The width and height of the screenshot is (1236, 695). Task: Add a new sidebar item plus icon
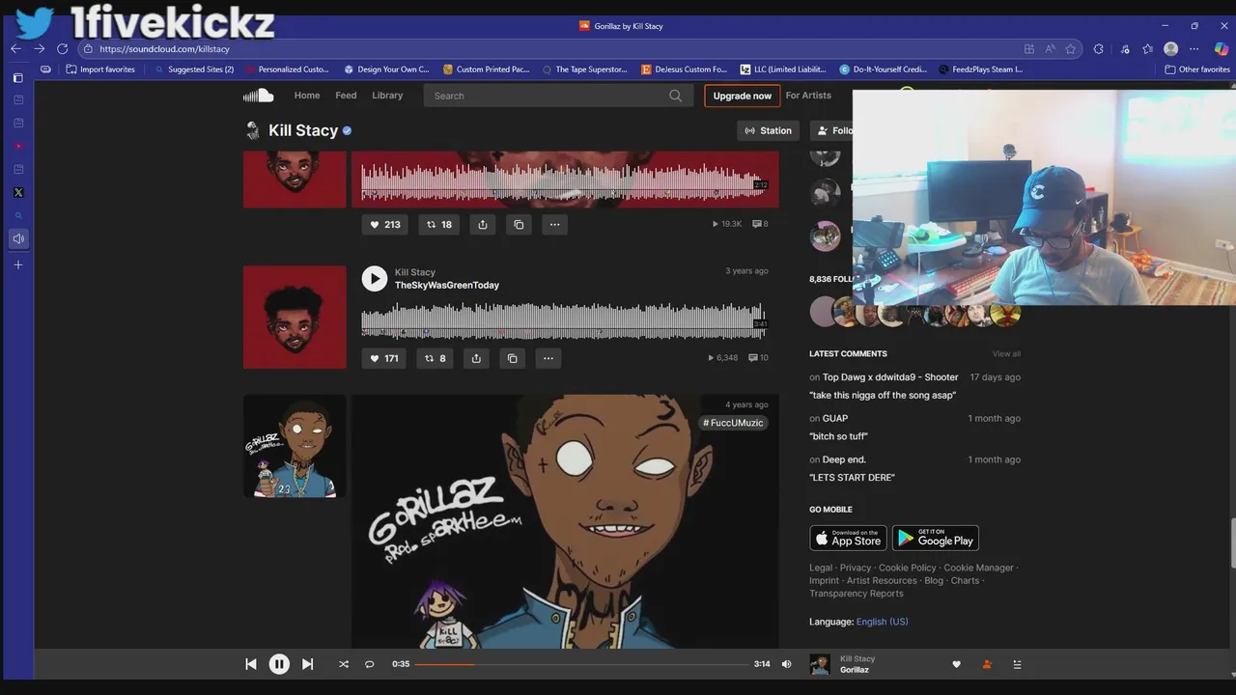pos(17,264)
